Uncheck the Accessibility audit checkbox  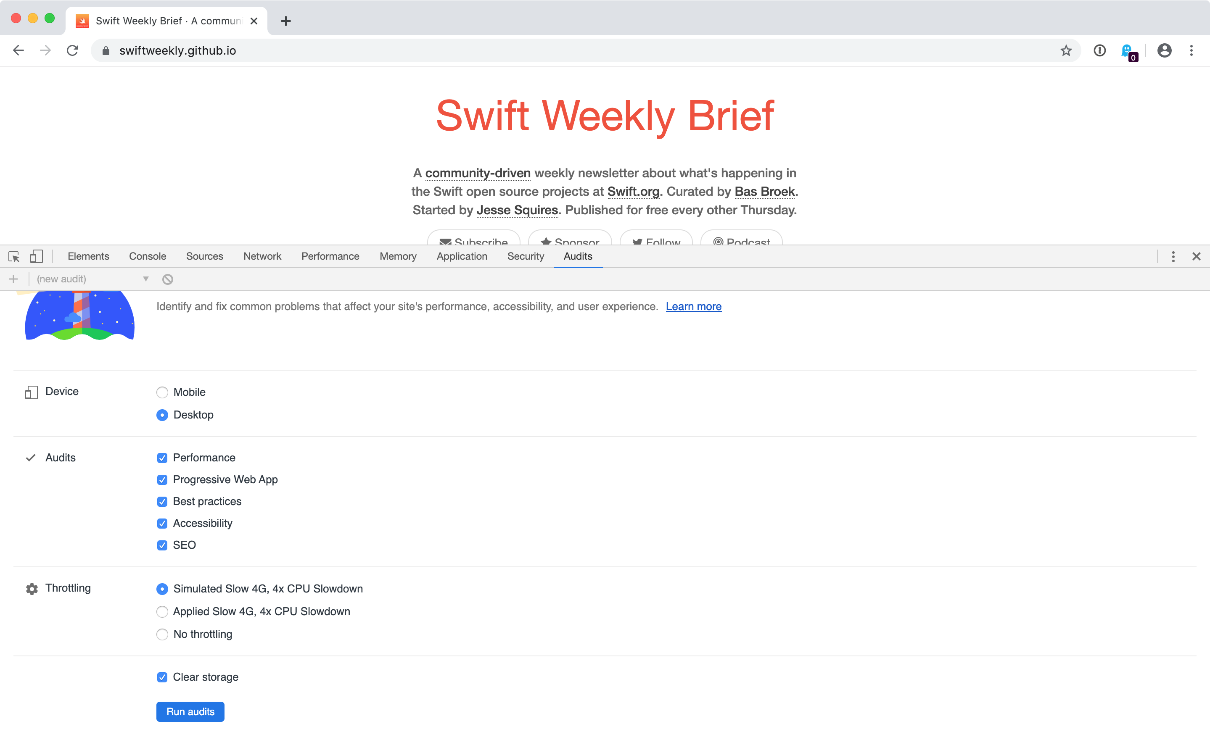162,523
